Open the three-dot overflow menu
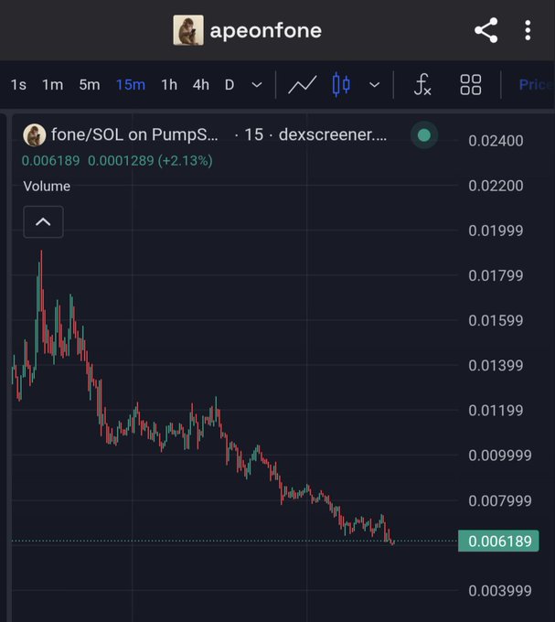Viewport: 555px width, 622px height. point(528,30)
